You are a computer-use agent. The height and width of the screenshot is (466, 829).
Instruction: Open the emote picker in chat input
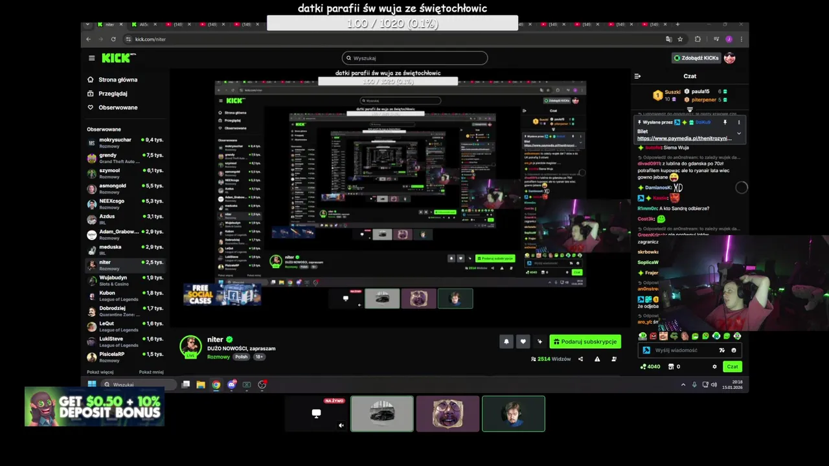[734, 350]
